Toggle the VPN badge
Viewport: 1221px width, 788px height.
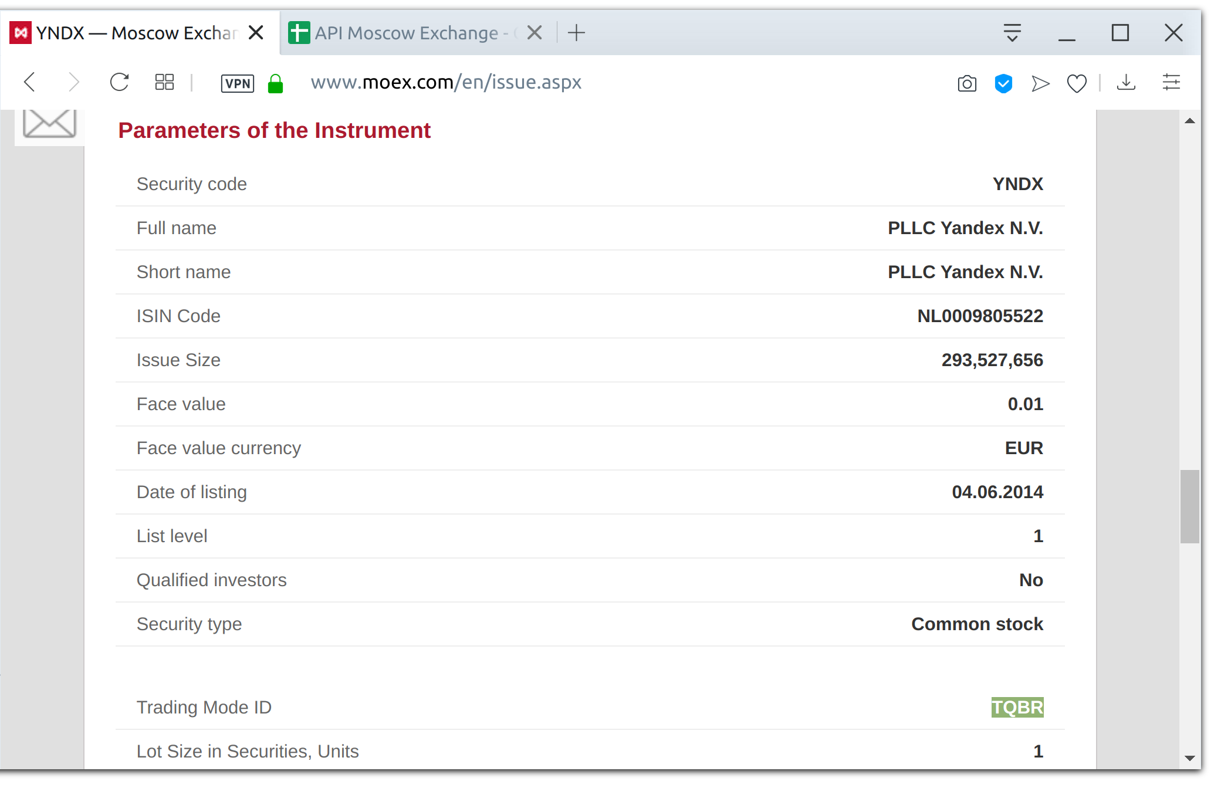click(x=237, y=83)
